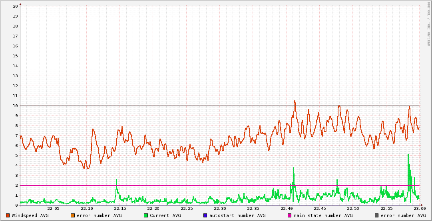Image resolution: width=432 pixels, height=221 pixels.
Task: Click the RRDTOOL / TOBI OETIKER watermark
Action: 428,24
